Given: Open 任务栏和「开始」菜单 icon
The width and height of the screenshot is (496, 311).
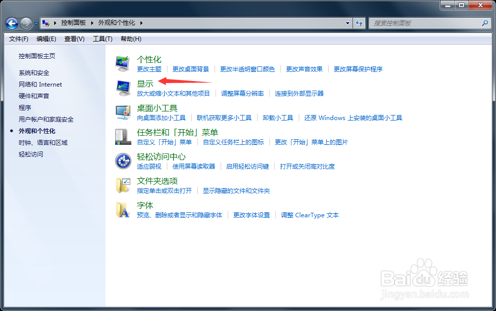Looking at the screenshot, I should tap(122, 136).
